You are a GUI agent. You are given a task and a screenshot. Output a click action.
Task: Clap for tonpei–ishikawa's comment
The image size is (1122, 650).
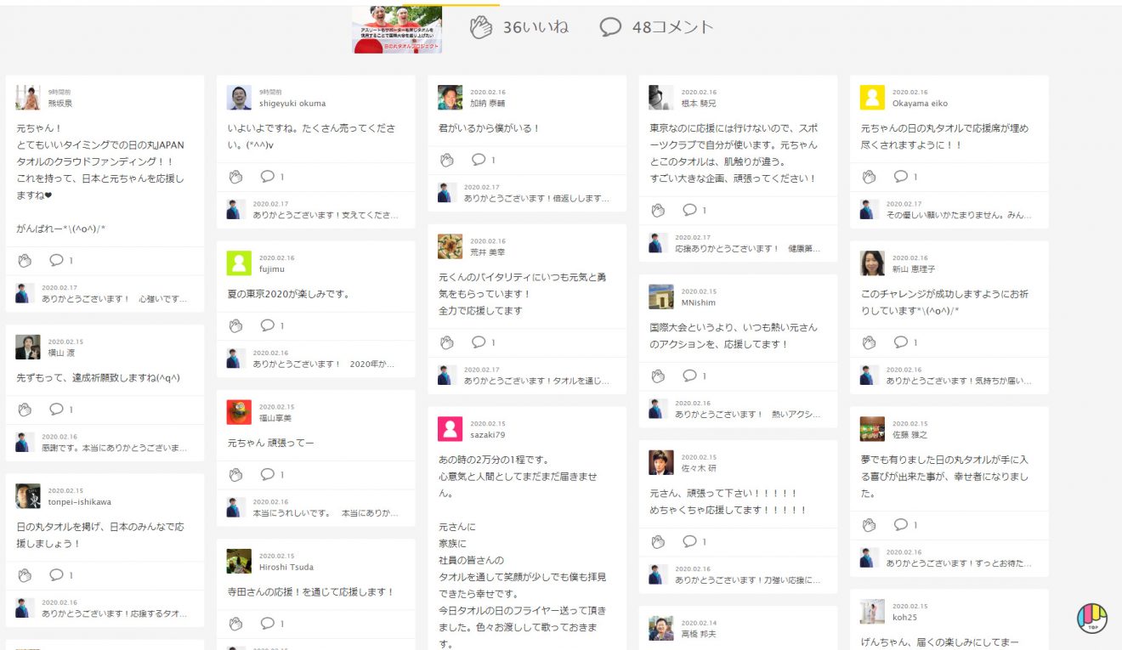point(25,574)
